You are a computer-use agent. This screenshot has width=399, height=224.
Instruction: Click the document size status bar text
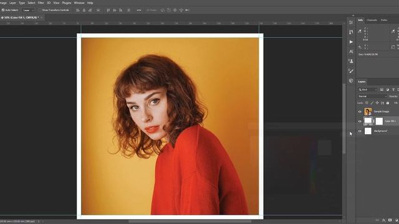(x=18, y=222)
